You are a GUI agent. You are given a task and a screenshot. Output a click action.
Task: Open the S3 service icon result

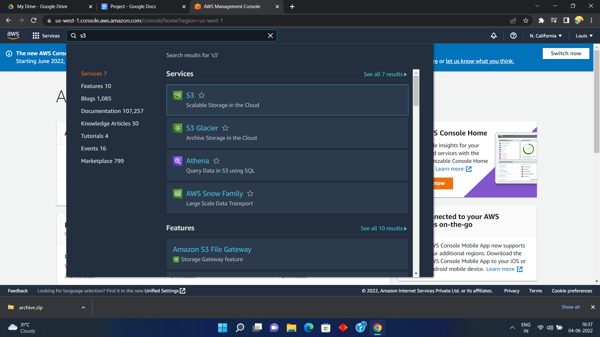177,95
